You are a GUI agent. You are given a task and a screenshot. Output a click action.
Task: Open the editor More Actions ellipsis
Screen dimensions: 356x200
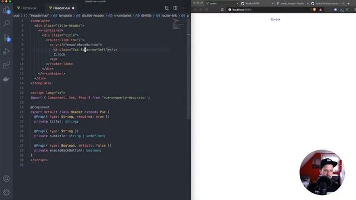coord(184,8)
